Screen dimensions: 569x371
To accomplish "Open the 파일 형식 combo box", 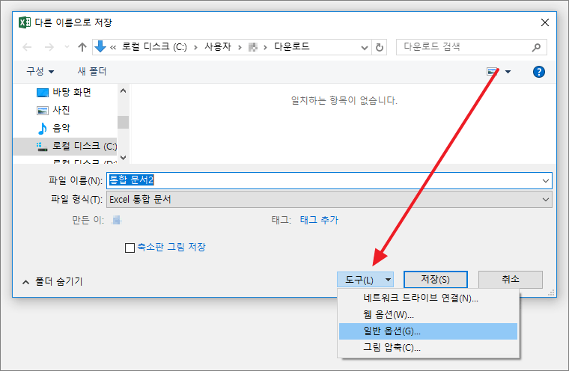I will tap(329, 200).
